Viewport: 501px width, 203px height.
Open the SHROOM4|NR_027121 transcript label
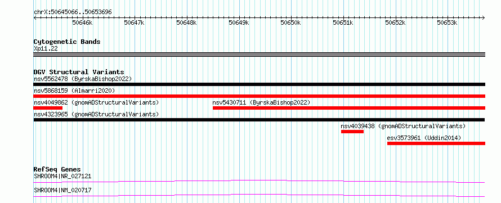click(x=62, y=176)
